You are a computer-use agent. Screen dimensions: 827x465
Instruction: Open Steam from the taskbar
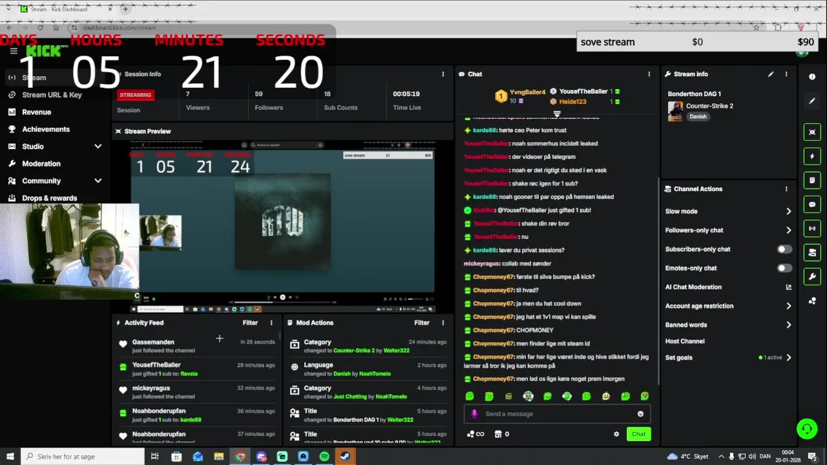tap(346, 457)
